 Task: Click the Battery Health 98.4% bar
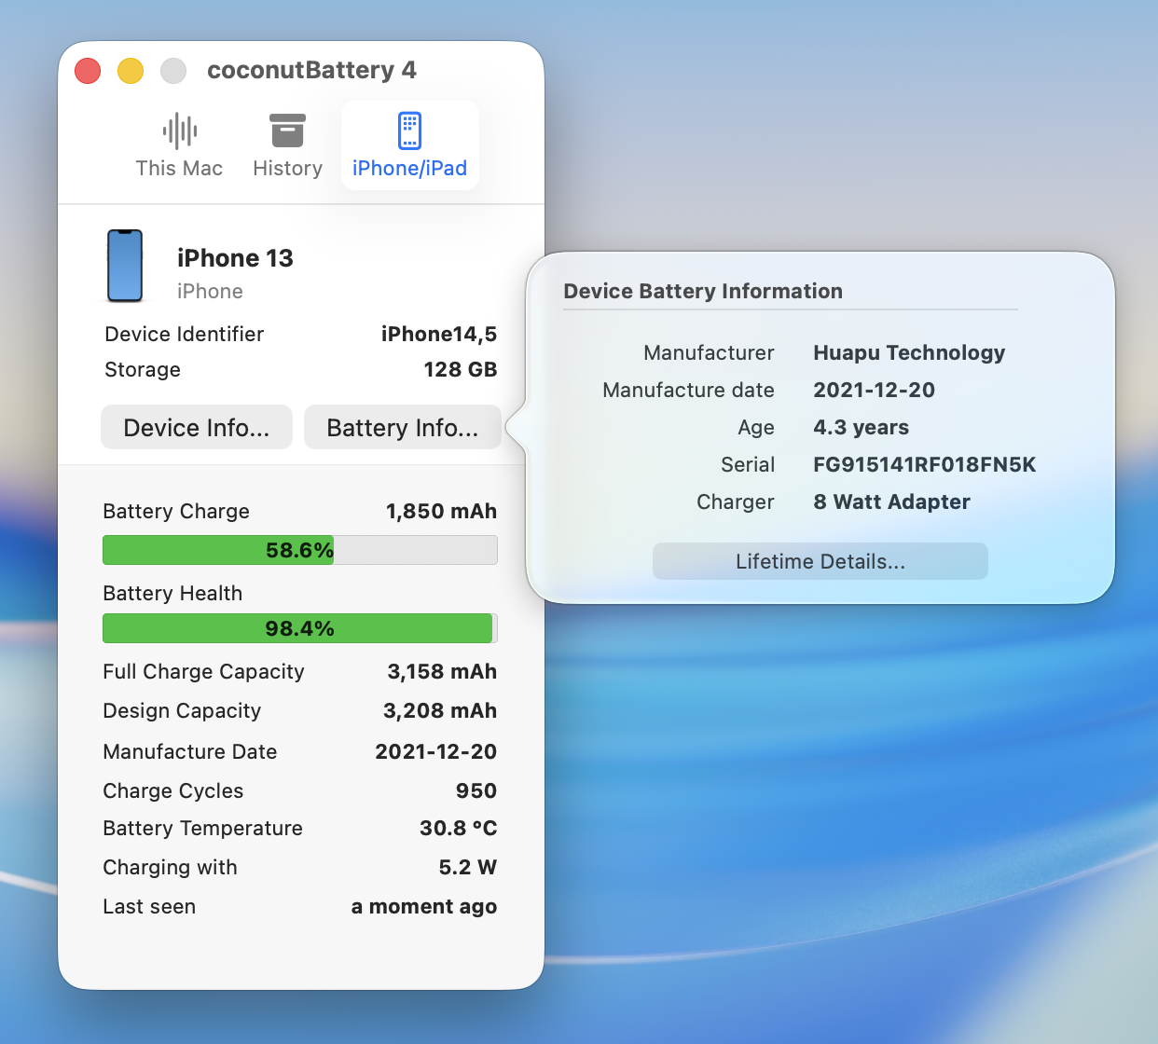coord(300,628)
